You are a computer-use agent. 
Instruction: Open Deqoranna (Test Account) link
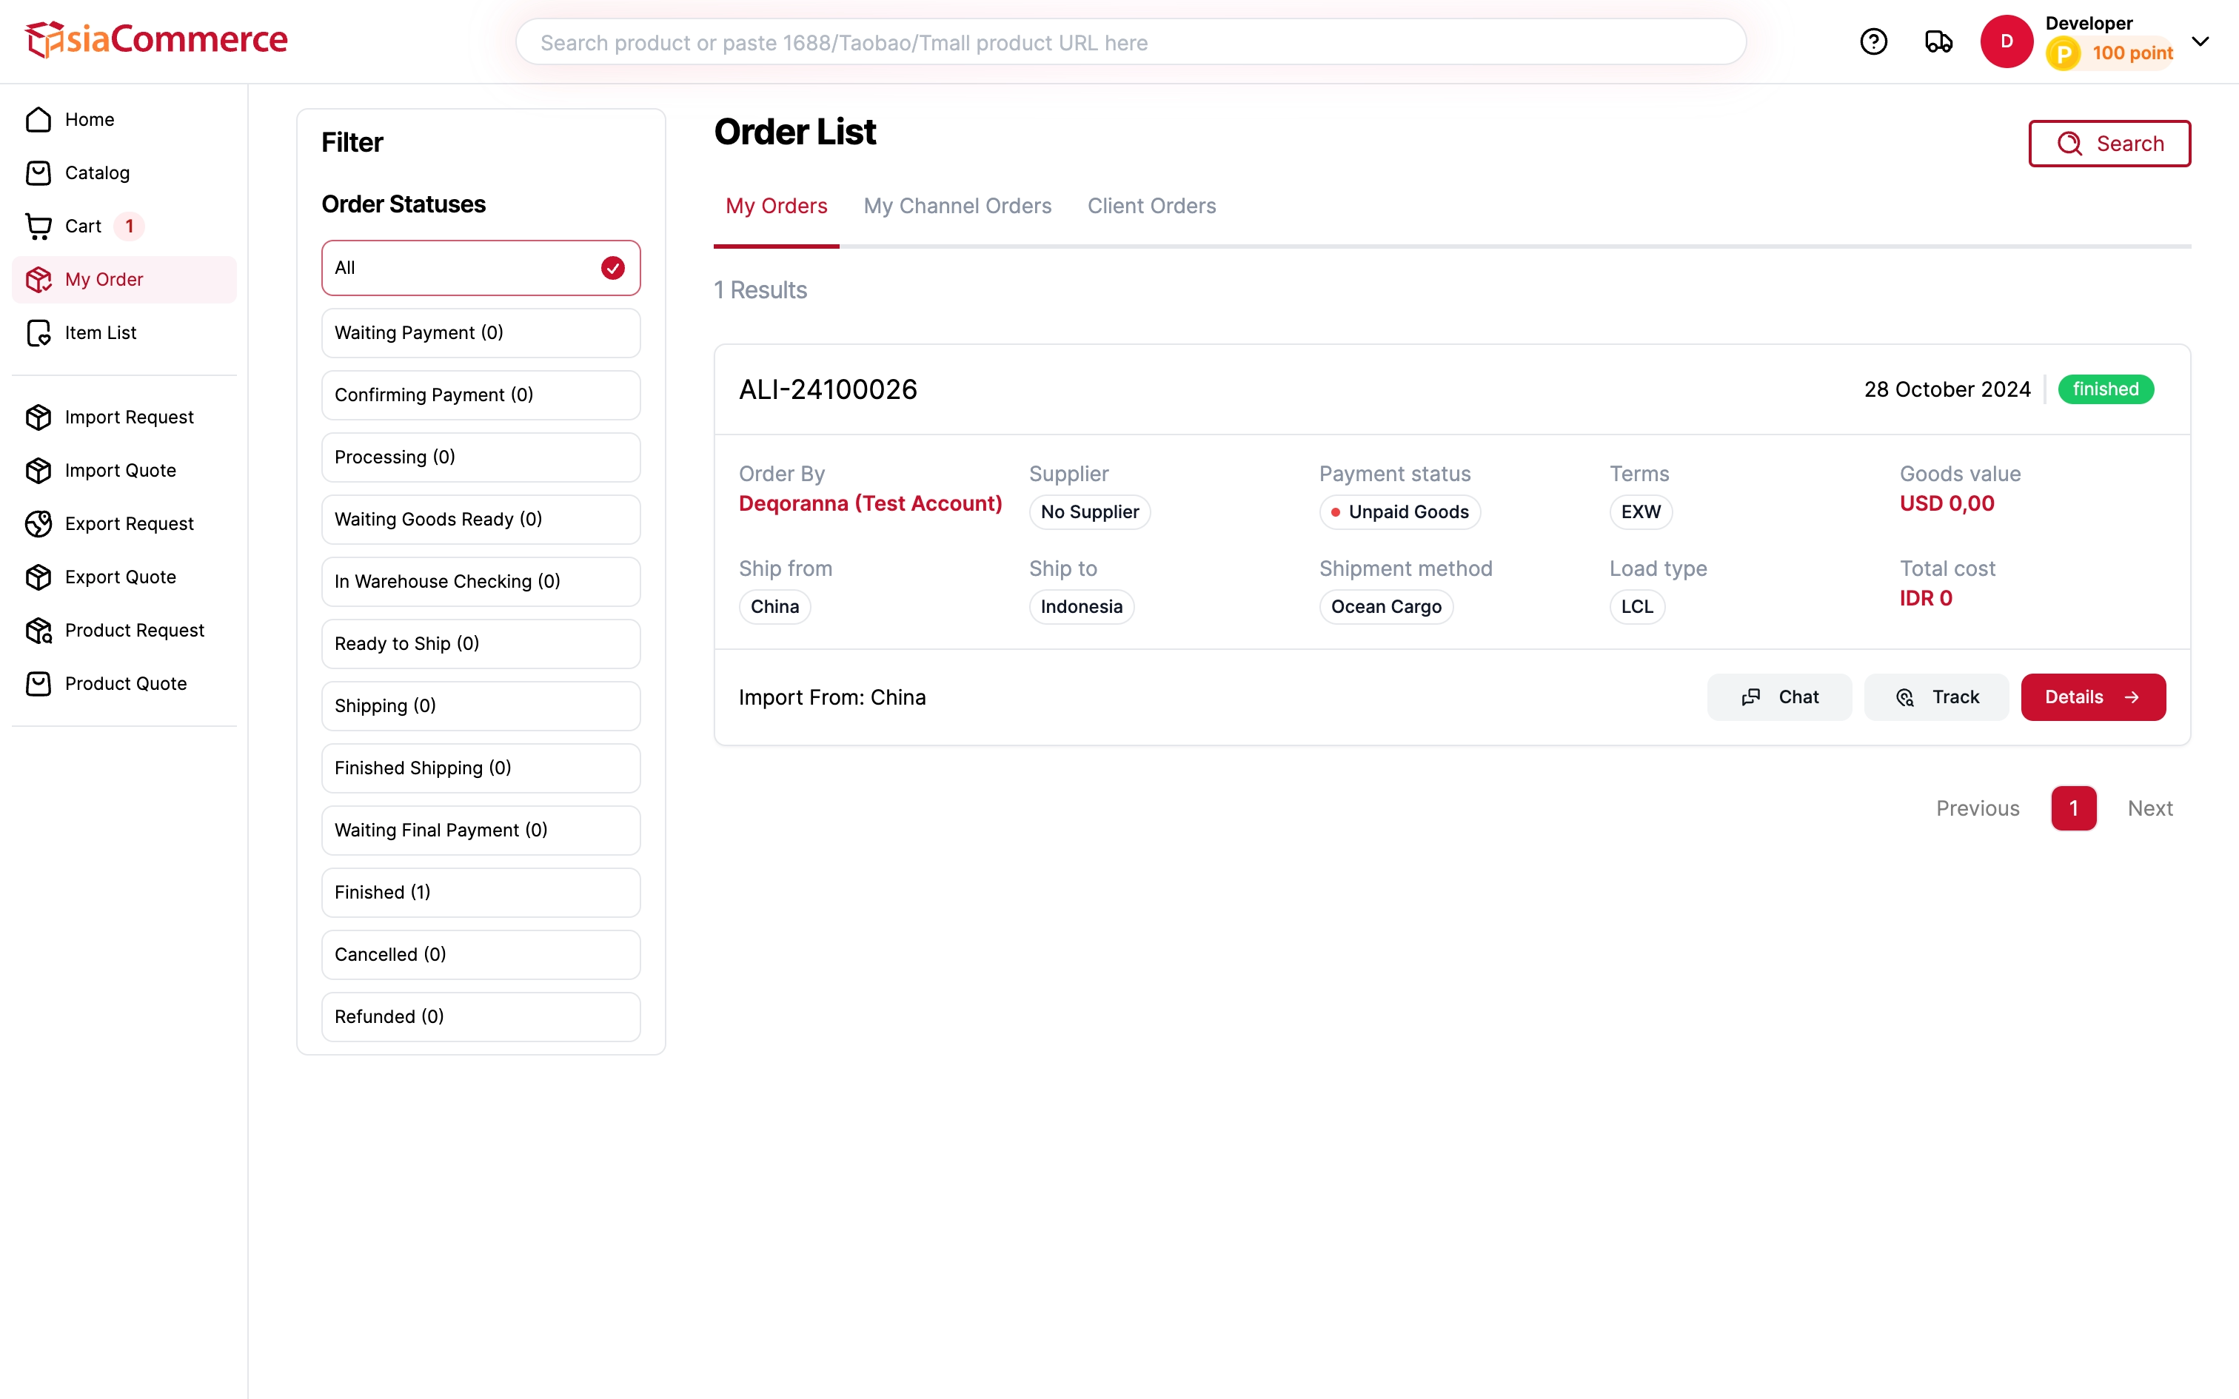coord(870,503)
